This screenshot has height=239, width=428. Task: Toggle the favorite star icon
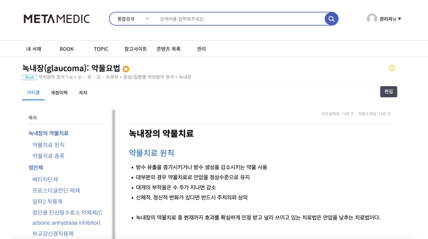392,68
